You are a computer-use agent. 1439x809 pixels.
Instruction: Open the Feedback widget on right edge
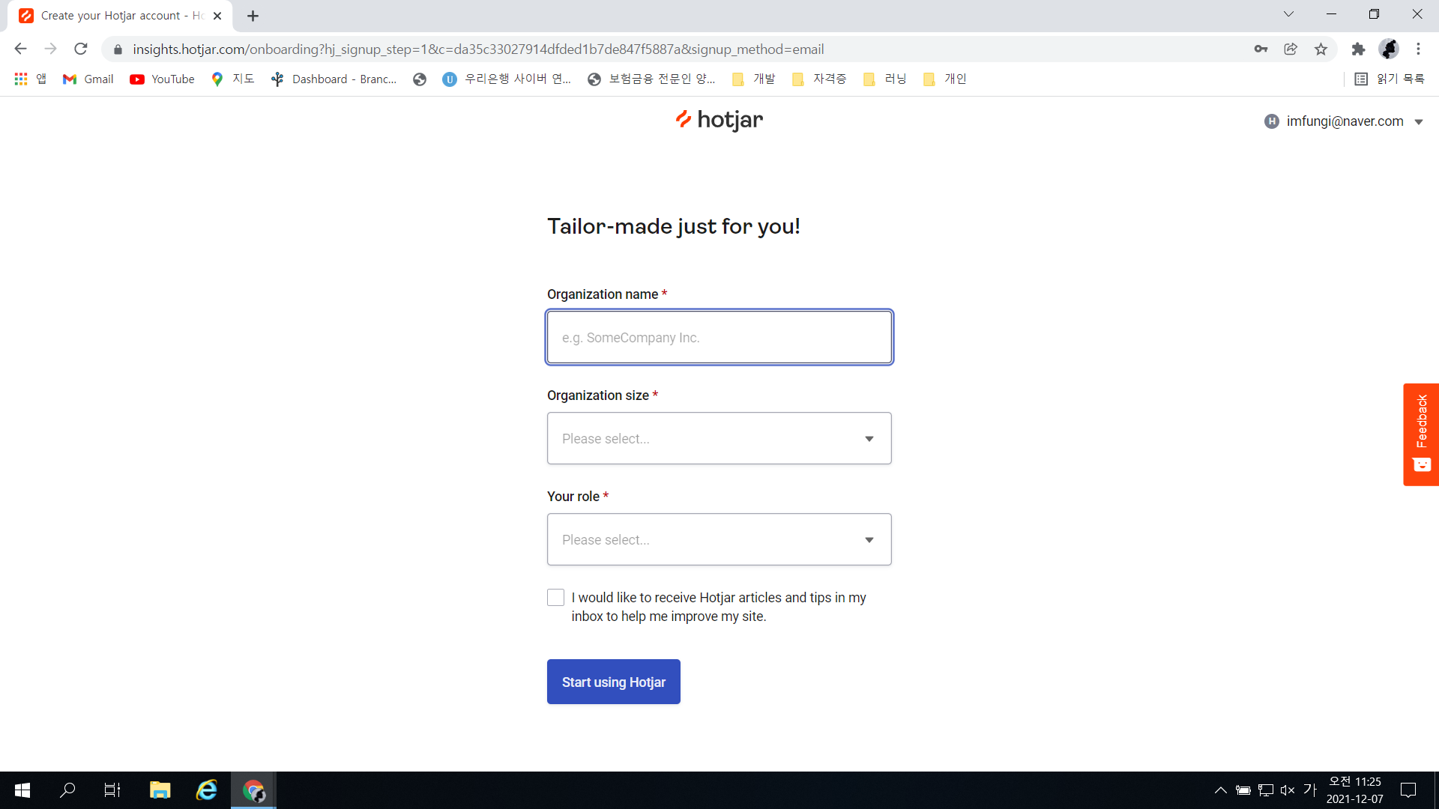[x=1421, y=434]
